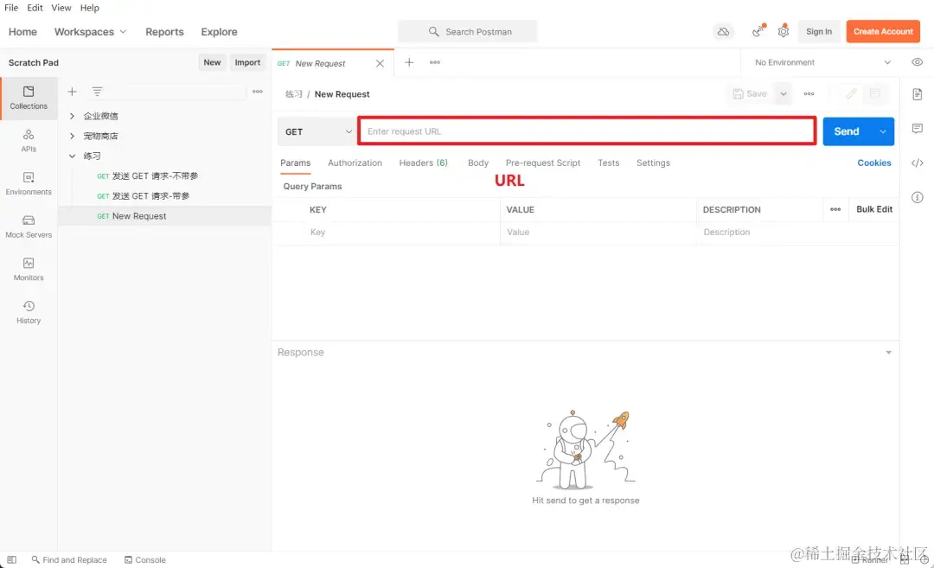
Task: Open the Send button dropdown arrow
Action: click(883, 131)
